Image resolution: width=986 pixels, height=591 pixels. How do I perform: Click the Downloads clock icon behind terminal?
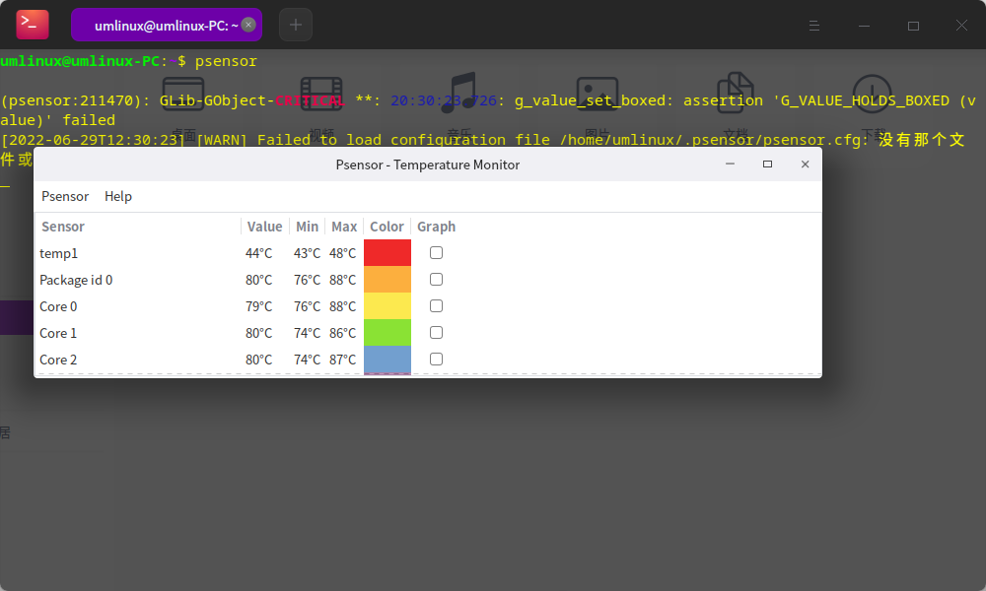873,94
